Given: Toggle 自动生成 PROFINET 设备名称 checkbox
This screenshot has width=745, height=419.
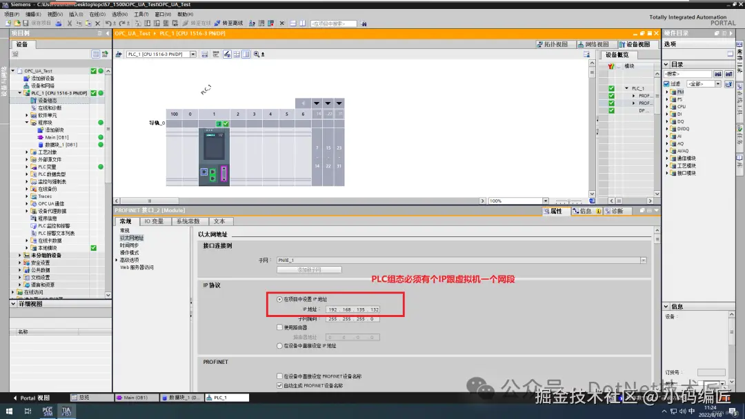Looking at the screenshot, I should (x=279, y=386).
